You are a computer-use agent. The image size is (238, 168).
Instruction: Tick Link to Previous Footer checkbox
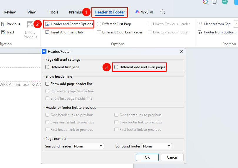(x=150, y=32)
